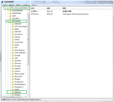Select the Notepad++ registry key
114x102 pixels.
pos(19,87)
